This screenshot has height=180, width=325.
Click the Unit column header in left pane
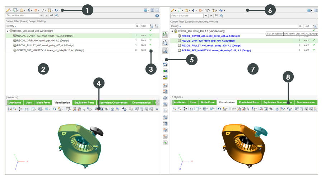pyautogui.click(x=143, y=26)
